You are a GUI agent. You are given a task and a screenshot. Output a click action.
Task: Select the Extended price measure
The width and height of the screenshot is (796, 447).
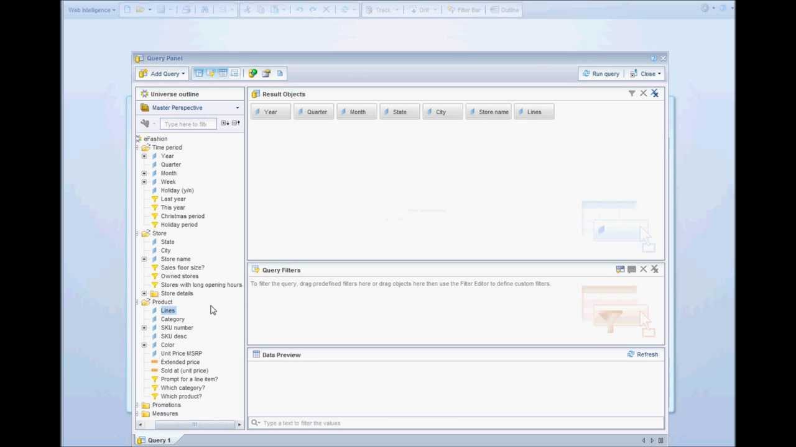pos(180,362)
